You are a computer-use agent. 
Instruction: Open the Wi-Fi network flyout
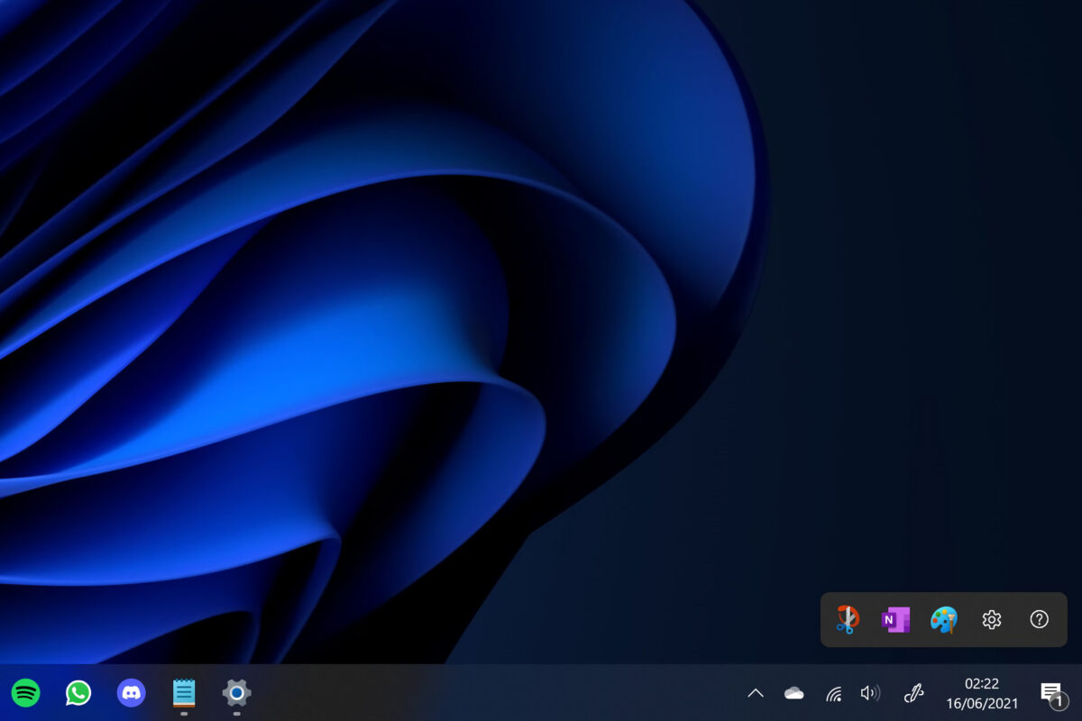click(x=834, y=693)
